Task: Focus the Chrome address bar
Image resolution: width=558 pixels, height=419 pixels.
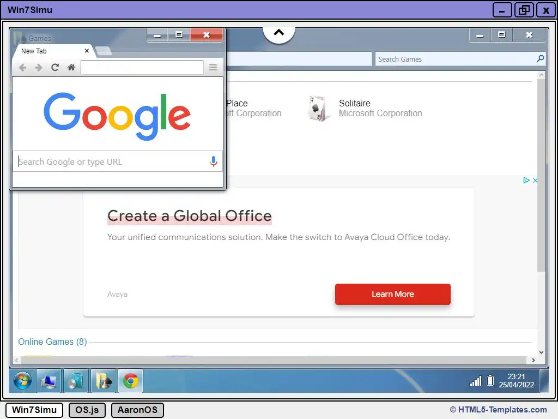Action: click(x=142, y=67)
